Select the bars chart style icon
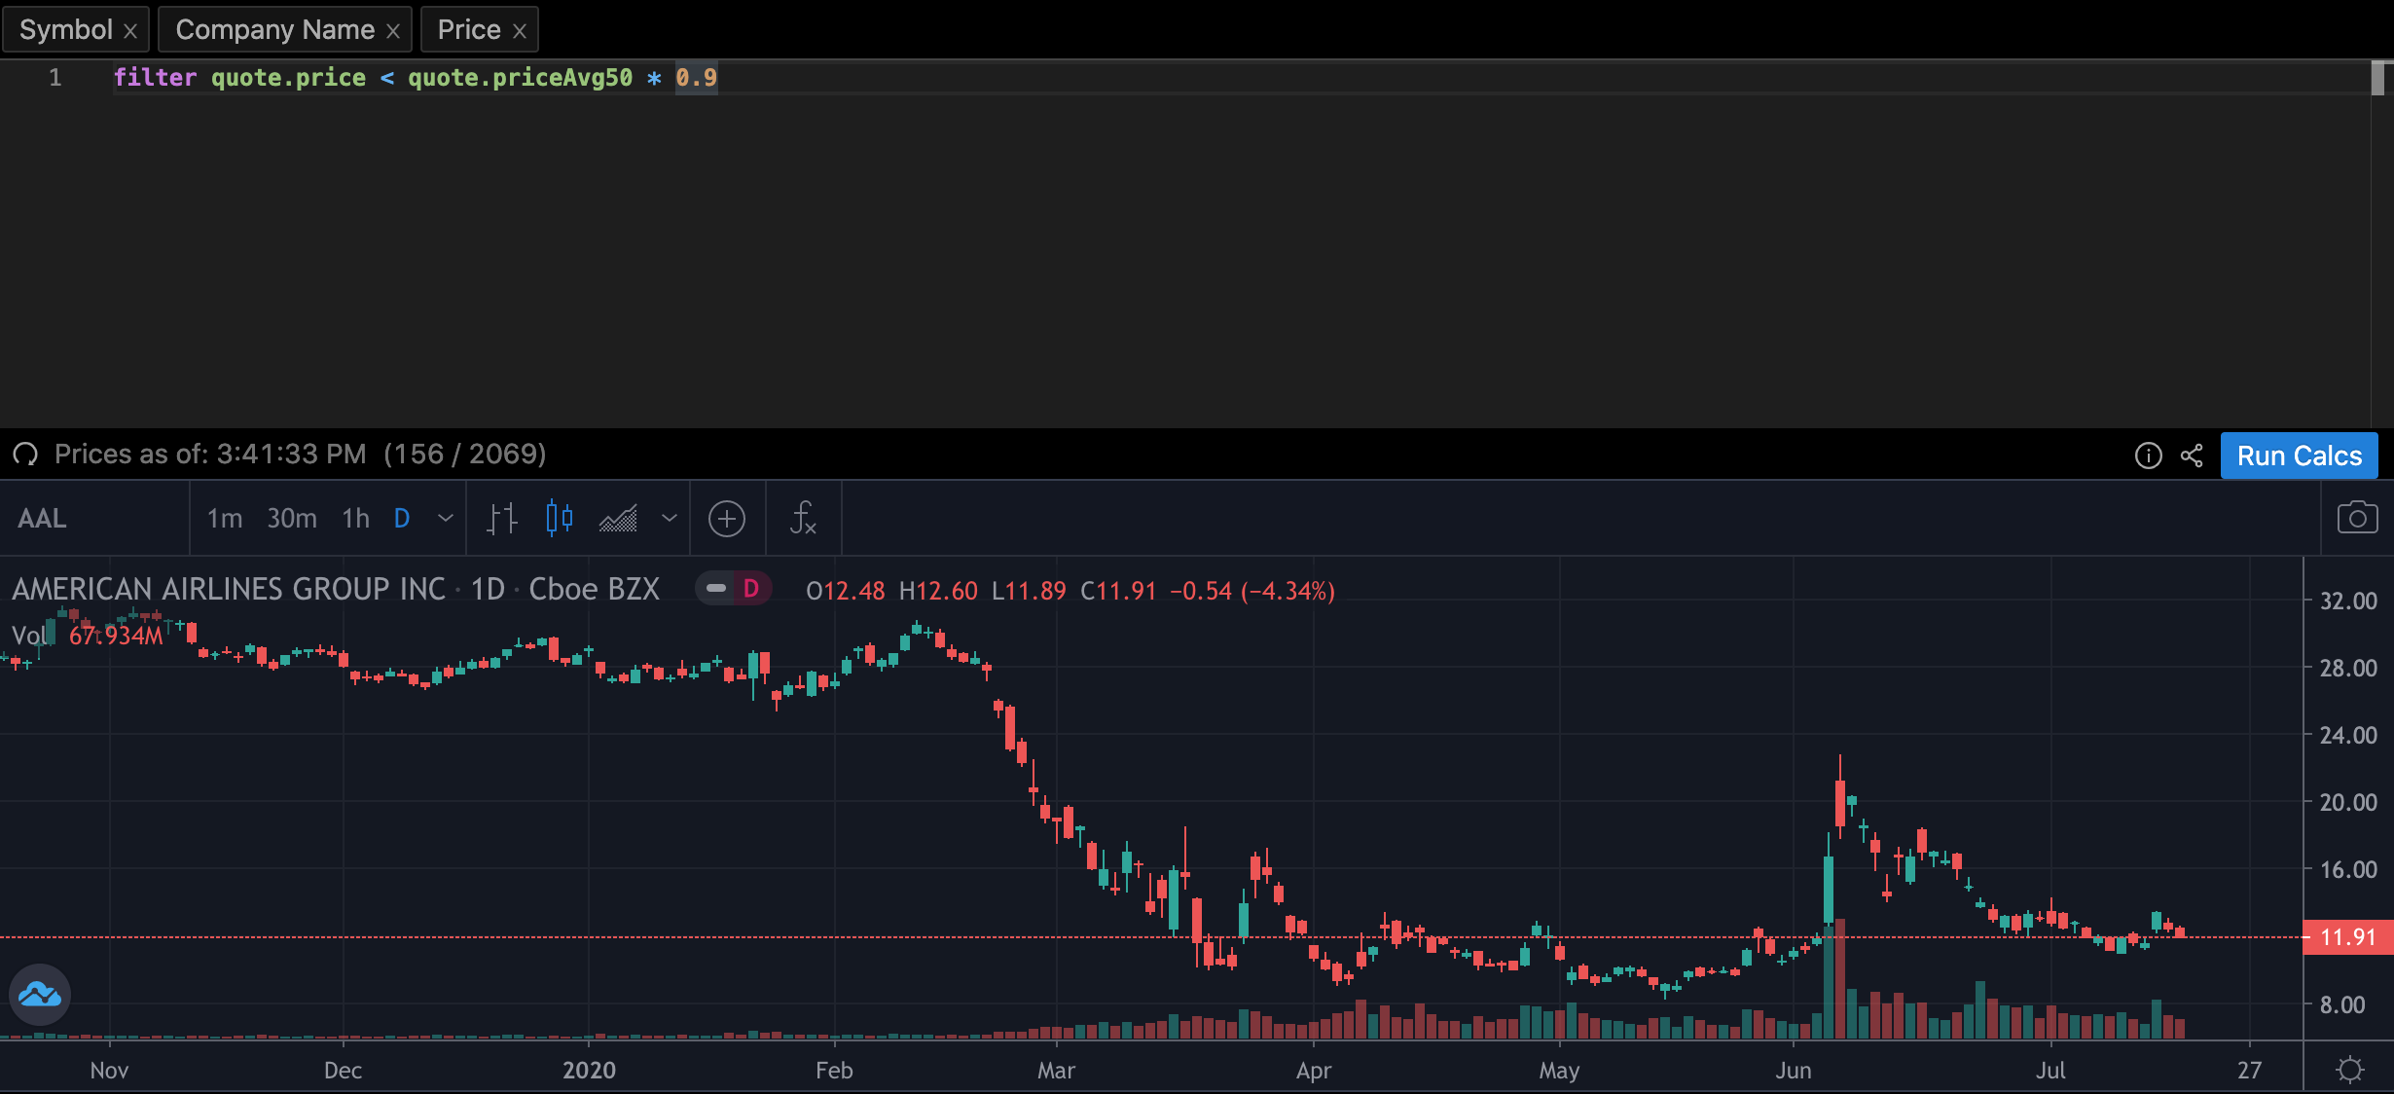The height and width of the screenshot is (1094, 2394). 501,519
